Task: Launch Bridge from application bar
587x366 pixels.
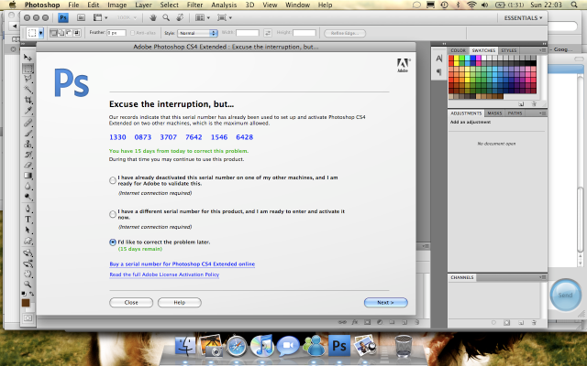Action: click(x=81, y=17)
